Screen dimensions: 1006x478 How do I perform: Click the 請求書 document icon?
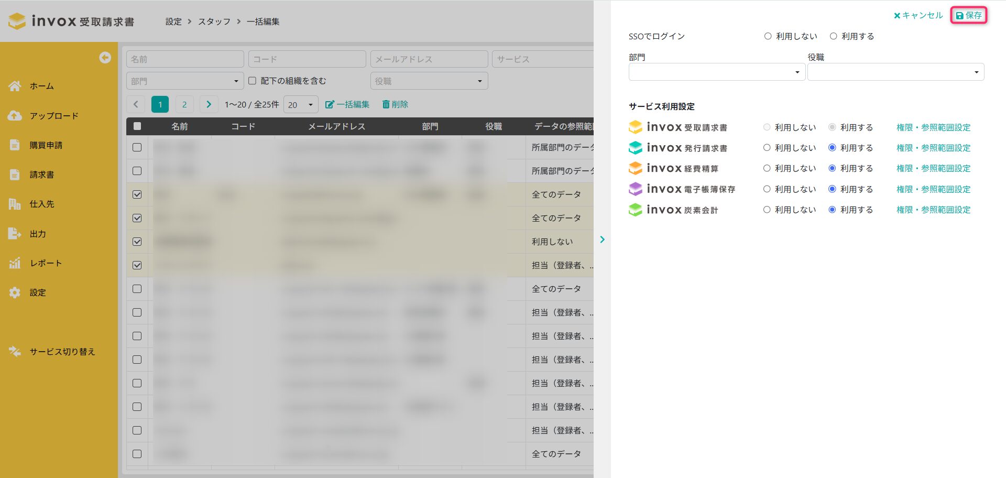pos(15,175)
